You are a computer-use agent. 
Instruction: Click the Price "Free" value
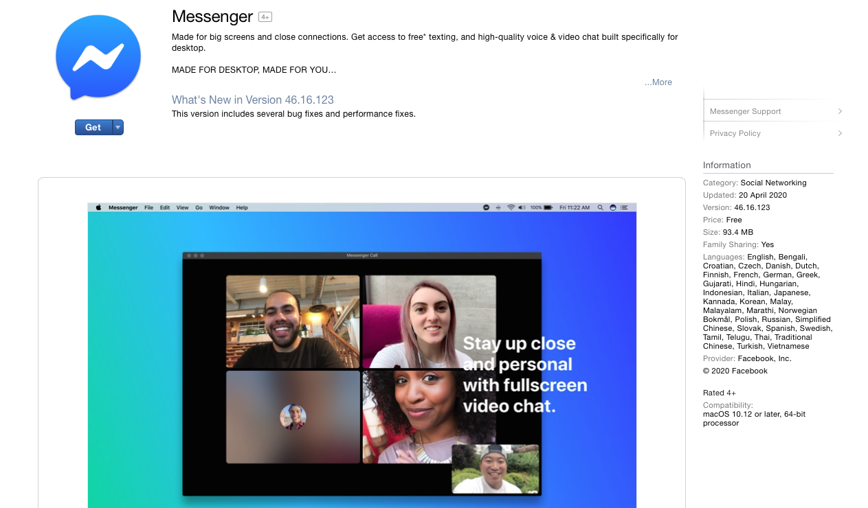734,220
